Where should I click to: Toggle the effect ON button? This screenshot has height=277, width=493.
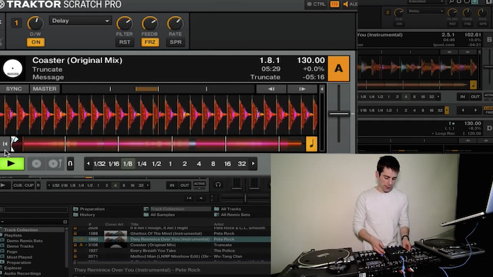coord(35,42)
